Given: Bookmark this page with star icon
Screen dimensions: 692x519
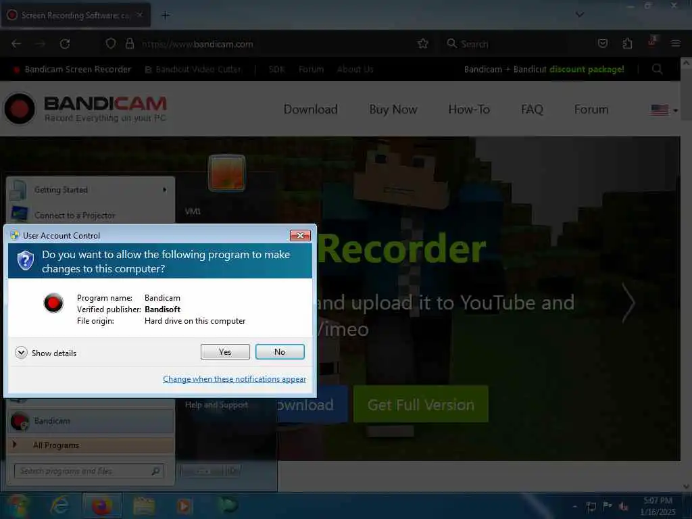Looking at the screenshot, I should [x=423, y=44].
